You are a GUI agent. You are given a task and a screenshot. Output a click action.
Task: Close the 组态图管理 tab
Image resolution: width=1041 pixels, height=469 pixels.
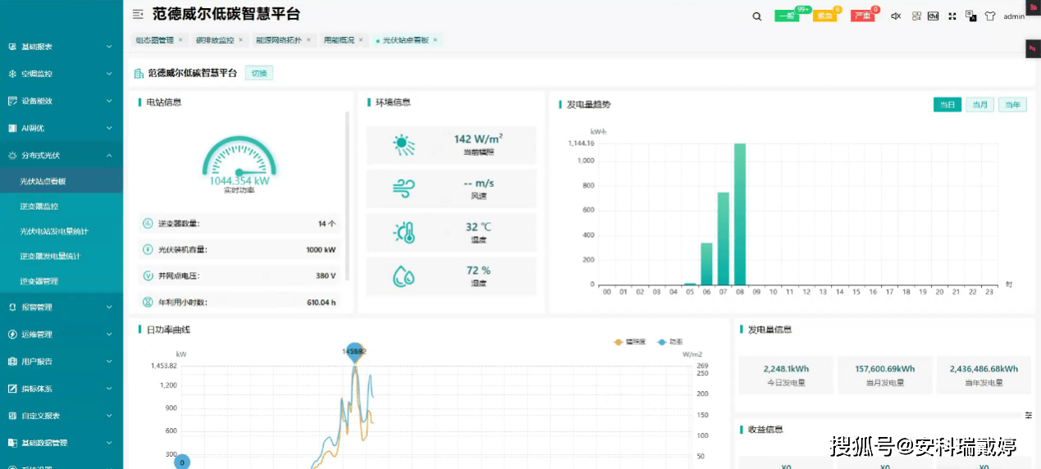[x=180, y=40]
